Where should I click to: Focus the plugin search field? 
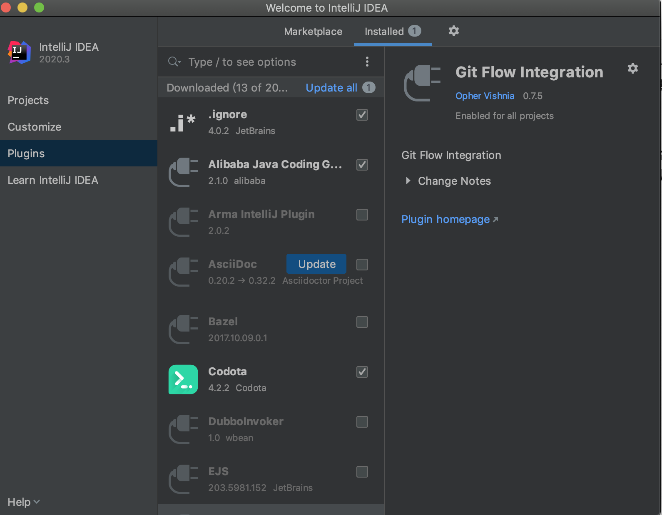pos(271,62)
